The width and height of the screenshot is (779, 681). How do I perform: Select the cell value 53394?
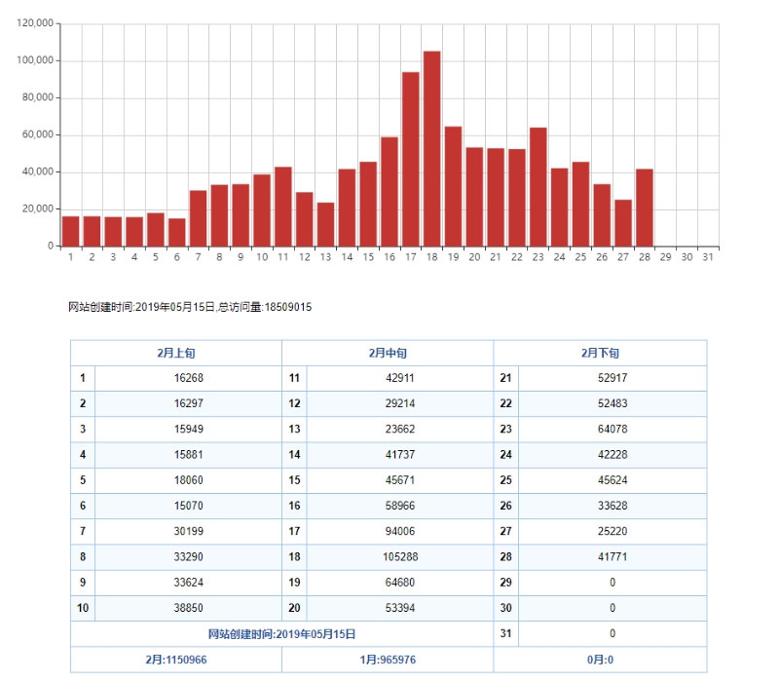click(x=400, y=608)
